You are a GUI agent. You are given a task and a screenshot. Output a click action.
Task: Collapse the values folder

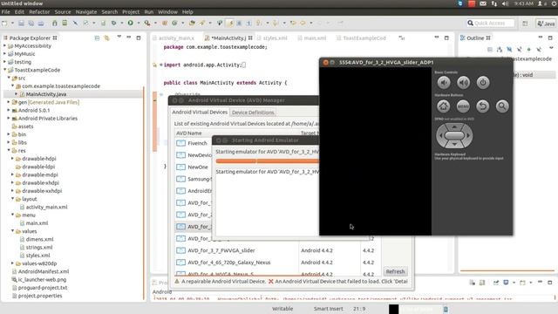tap(12, 231)
